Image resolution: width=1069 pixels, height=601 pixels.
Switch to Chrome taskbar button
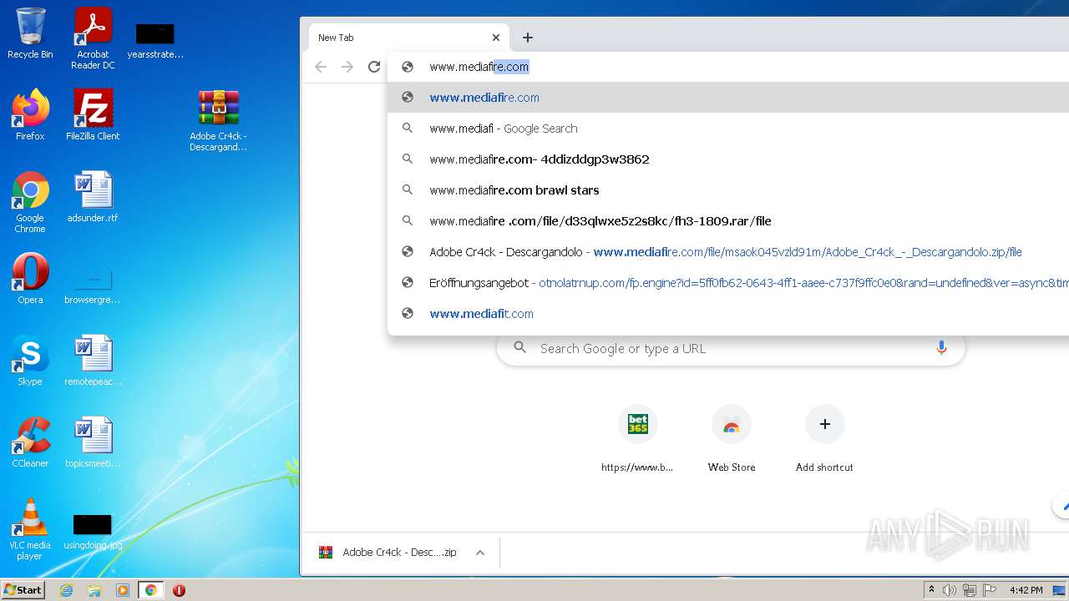click(x=151, y=590)
